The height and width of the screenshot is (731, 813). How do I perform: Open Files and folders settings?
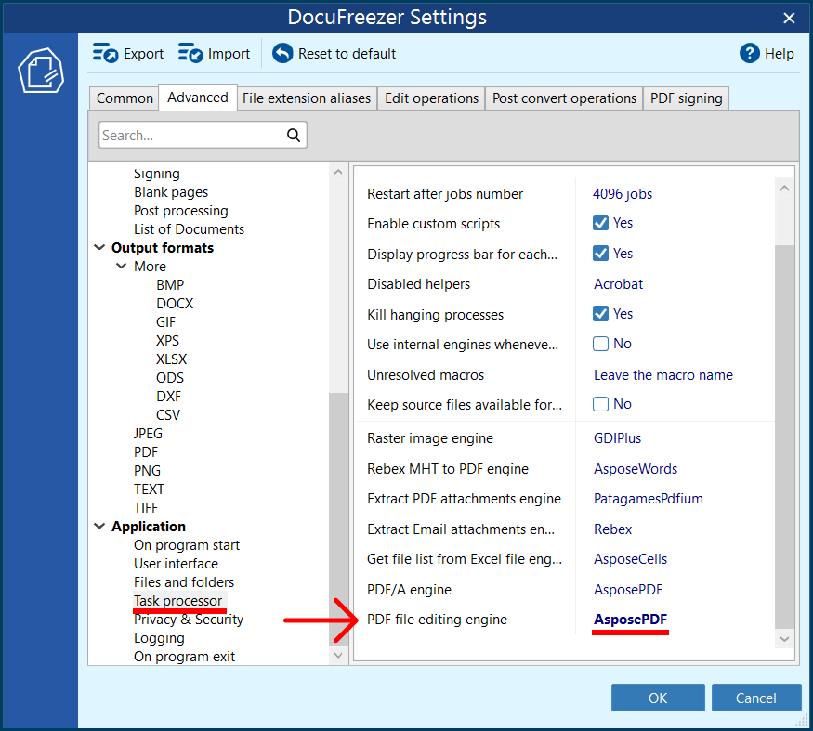pyautogui.click(x=184, y=582)
